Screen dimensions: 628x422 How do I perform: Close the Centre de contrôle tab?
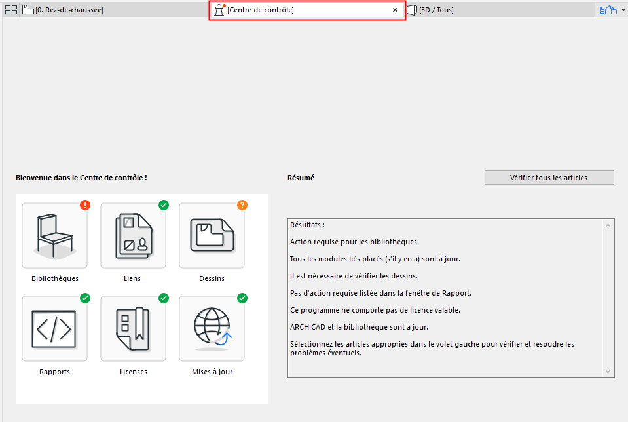click(395, 10)
